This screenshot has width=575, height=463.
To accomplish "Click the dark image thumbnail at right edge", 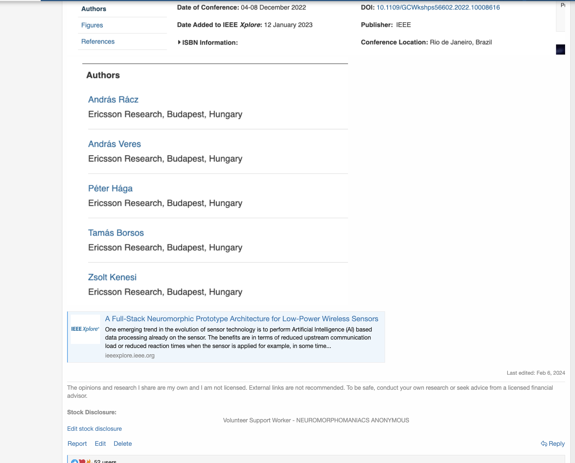I will (x=560, y=49).
